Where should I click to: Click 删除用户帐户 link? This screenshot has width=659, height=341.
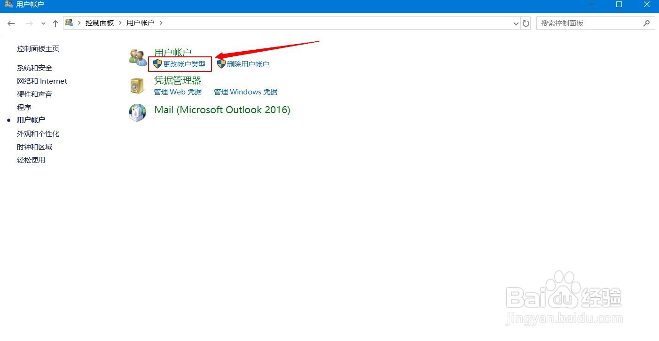point(248,64)
